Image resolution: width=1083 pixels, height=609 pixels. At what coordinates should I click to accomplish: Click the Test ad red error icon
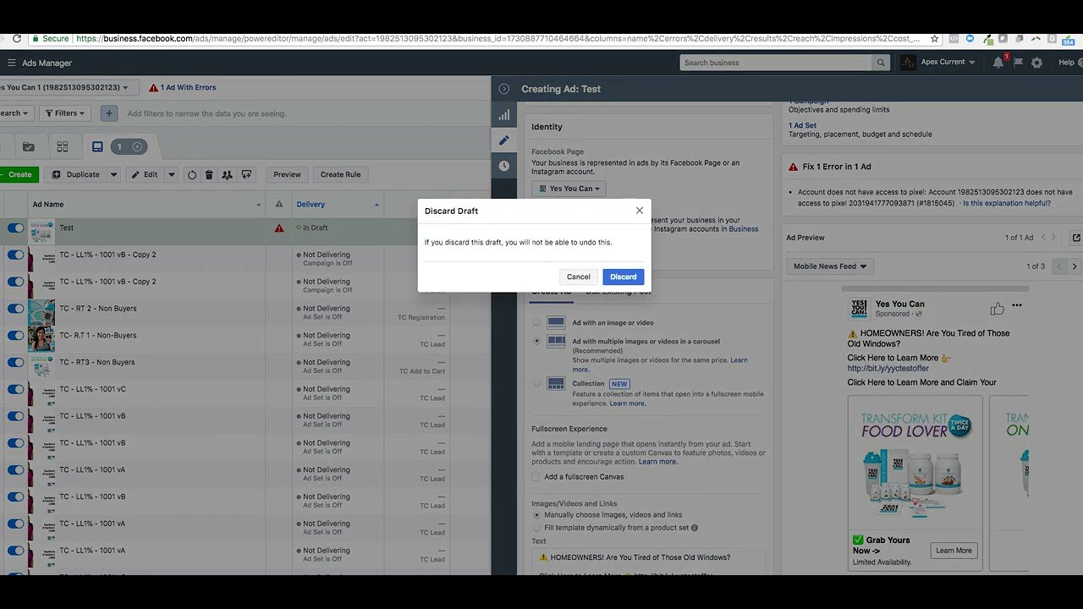click(279, 228)
